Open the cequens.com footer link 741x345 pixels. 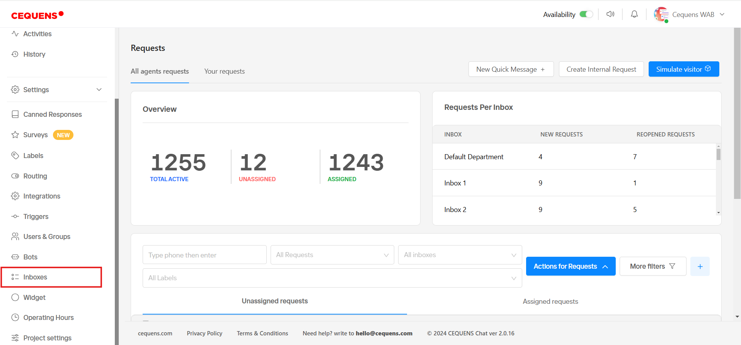pos(155,333)
